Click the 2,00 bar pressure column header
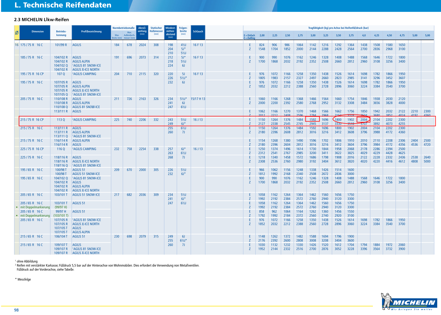441x315 pixels. coord(262,36)
